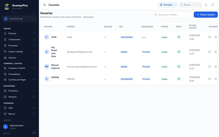The width and height of the screenshot is (219, 137).
Task: Click the Administrador avatar
Action: coord(5,127)
